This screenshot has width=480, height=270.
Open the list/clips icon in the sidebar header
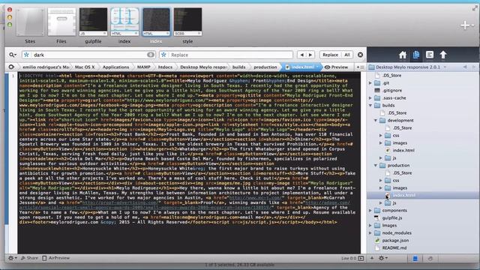[x=430, y=55]
